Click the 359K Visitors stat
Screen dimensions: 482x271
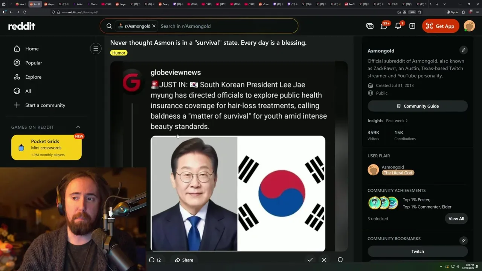(374, 135)
